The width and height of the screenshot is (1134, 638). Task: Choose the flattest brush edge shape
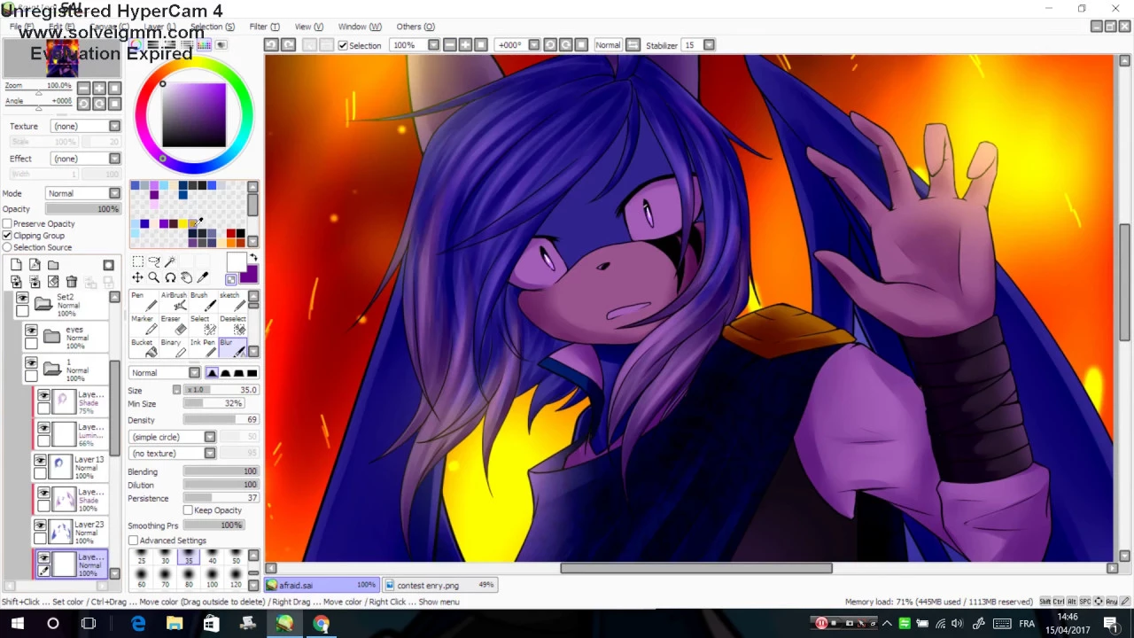[x=252, y=373]
